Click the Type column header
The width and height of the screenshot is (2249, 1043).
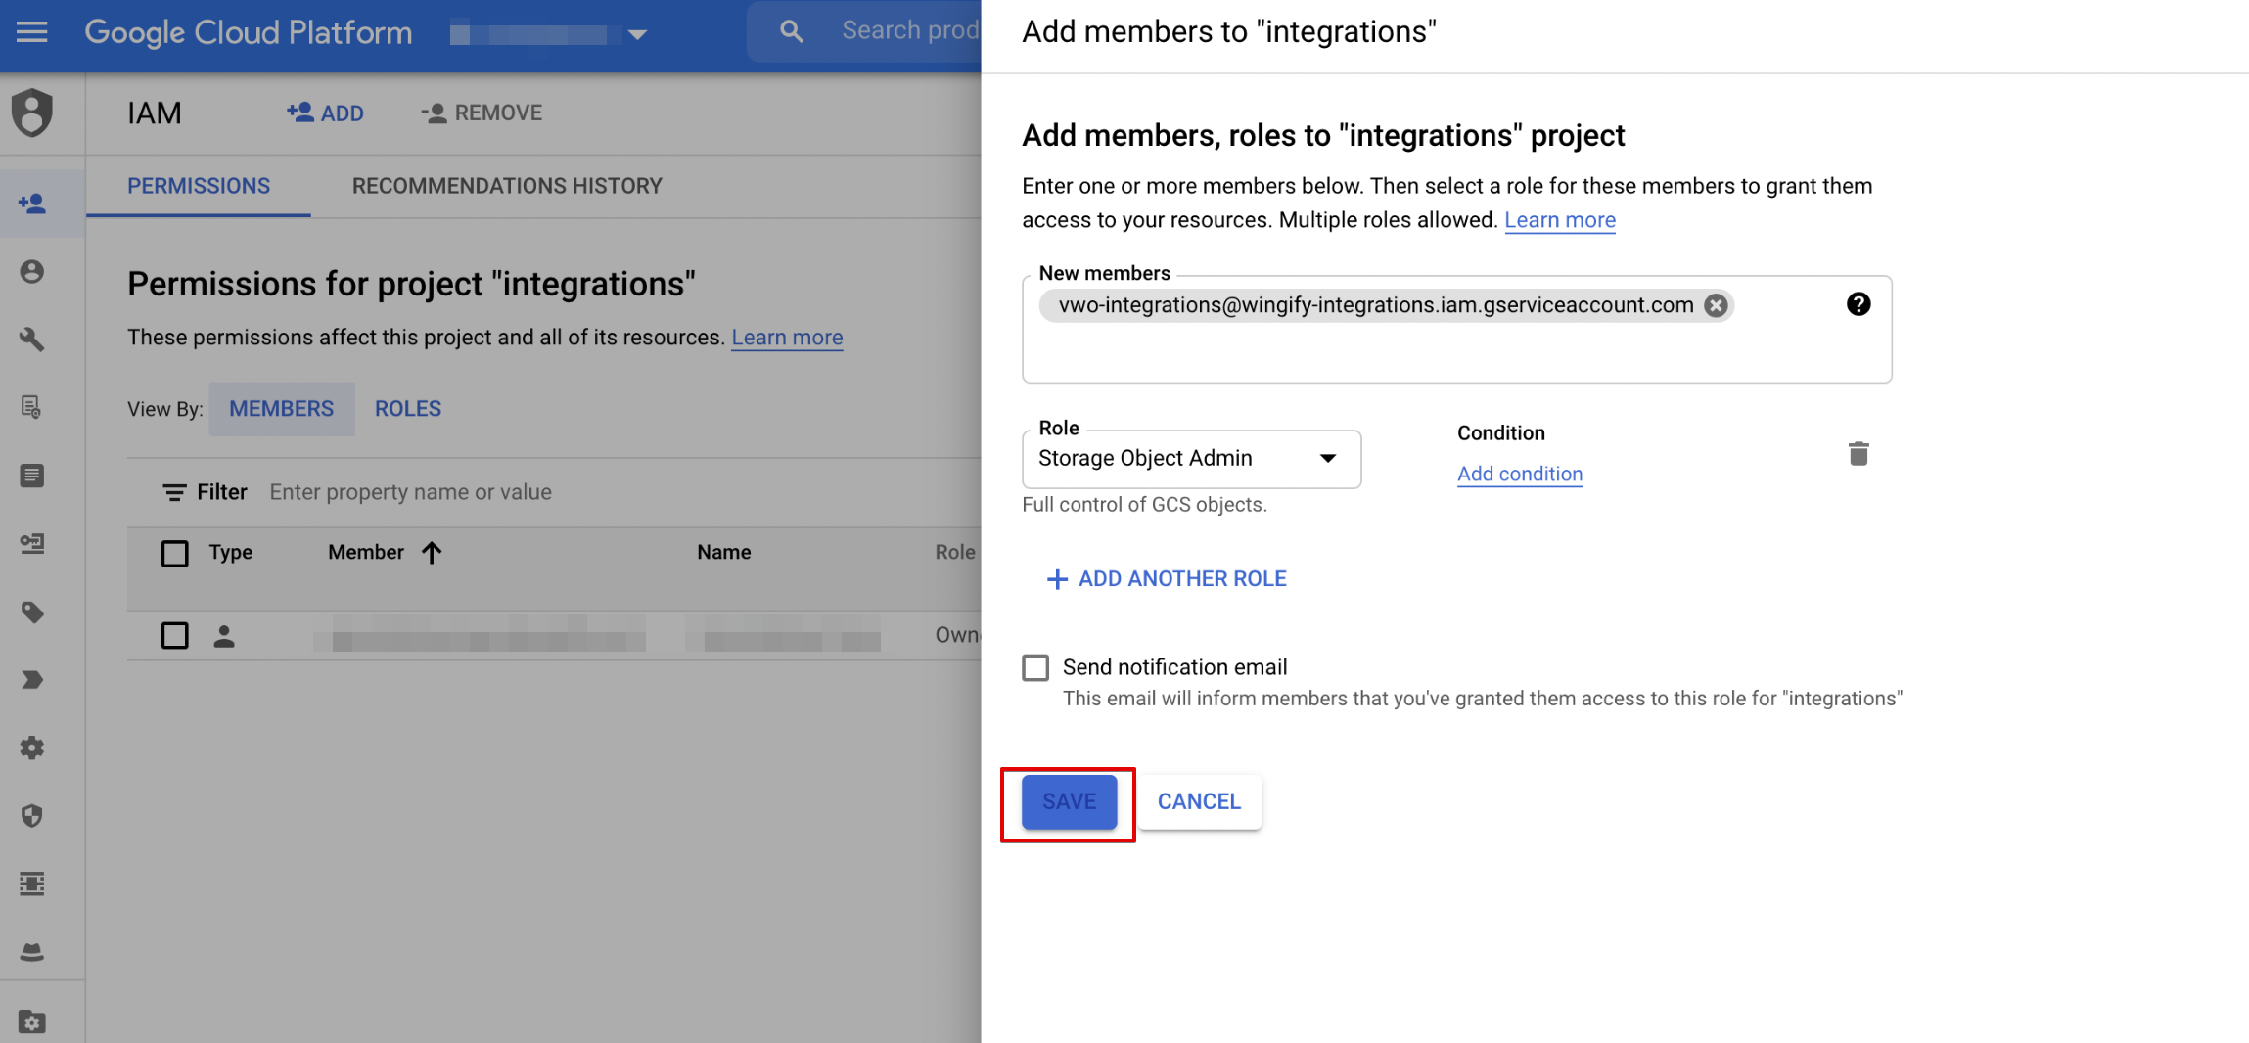[x=230, y=553]
